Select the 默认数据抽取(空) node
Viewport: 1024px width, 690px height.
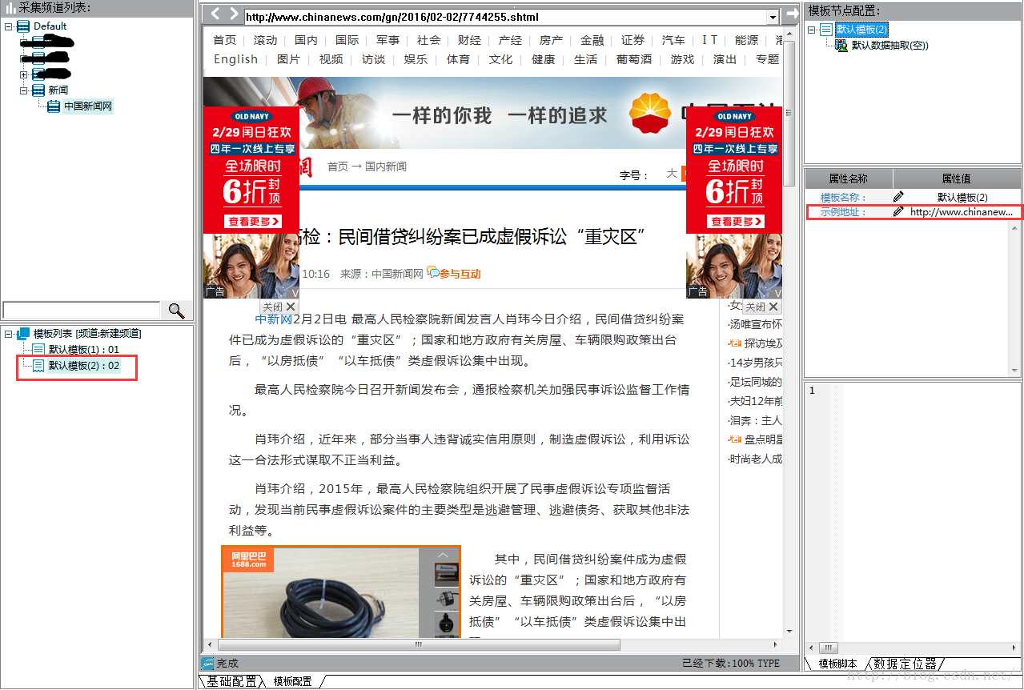point(890,46)
